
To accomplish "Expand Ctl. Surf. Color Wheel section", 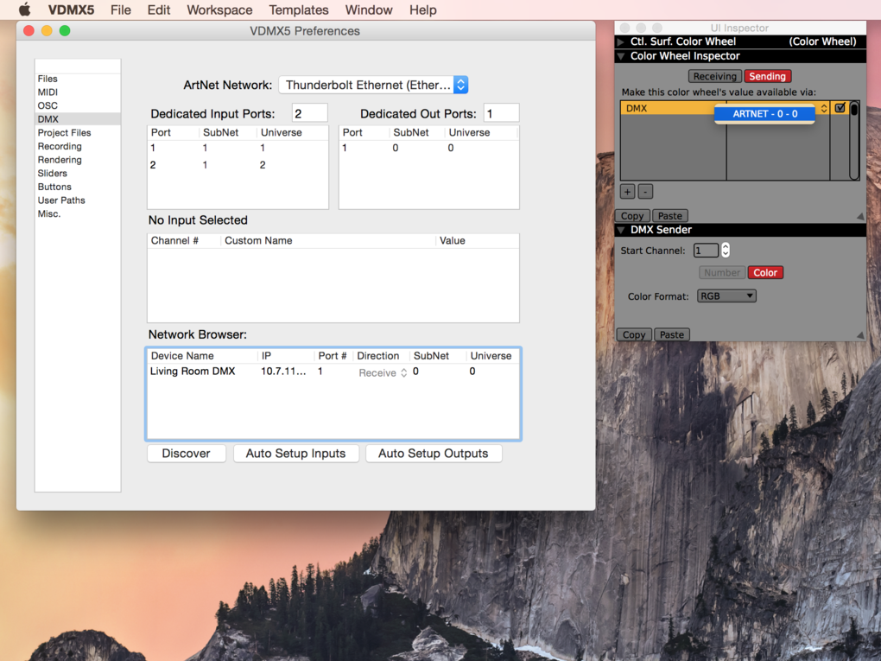I will (x=621, y=41).
